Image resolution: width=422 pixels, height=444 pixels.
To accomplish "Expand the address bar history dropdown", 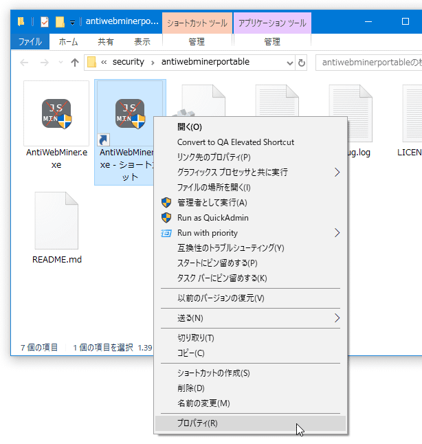I will (x=290, y=63).
